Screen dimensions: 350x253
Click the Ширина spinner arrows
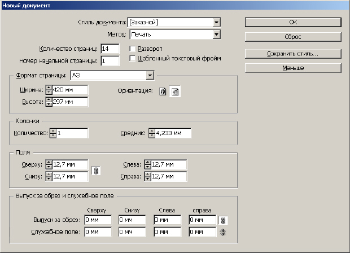click(x=49, y=90)
